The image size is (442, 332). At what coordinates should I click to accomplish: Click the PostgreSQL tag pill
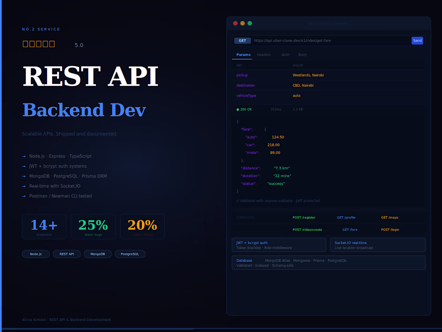pyautogui.click(x=130, y=254)
